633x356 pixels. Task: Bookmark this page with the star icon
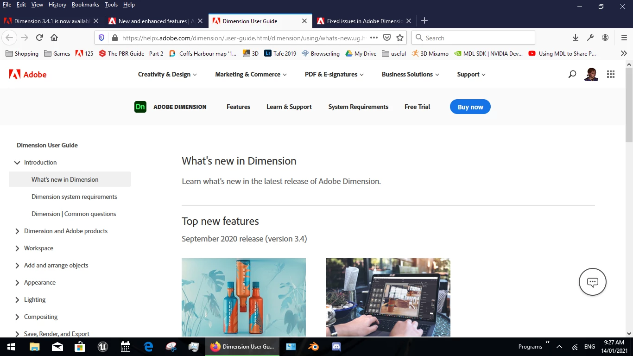coord(400,38)
